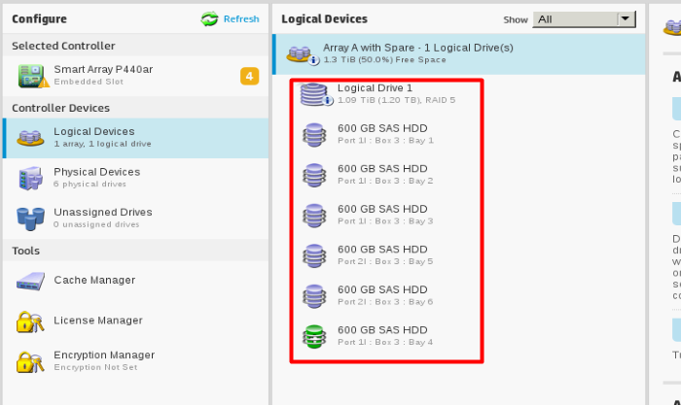The height and width of the screenshot is (405, 681).
Task: Select the 600 GB SAS HDD in Bay 1
Action: tap(384, 134)
